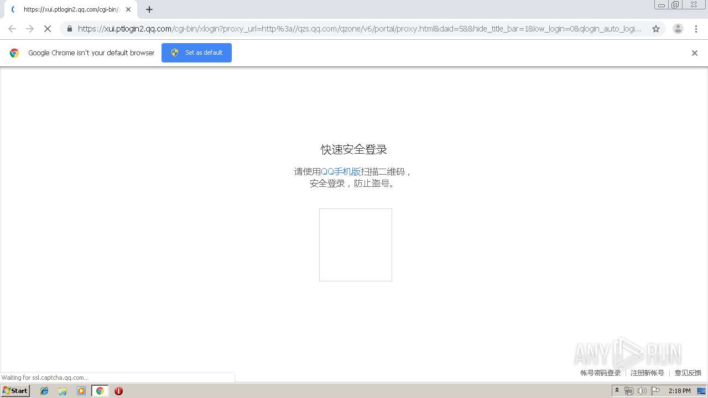Open 注册新帐号 registration link

point(647,373)
